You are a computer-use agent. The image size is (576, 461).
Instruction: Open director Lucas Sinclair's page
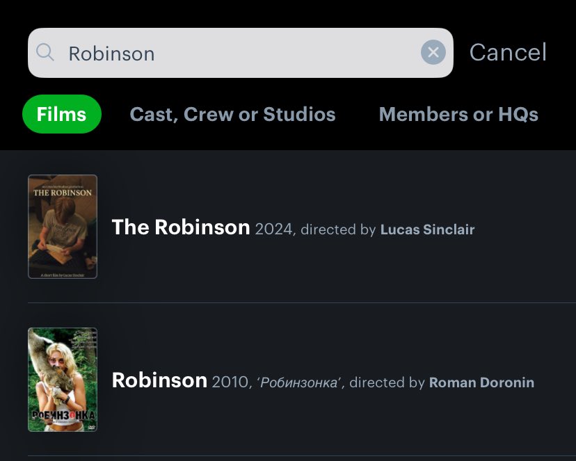point(426,229)
